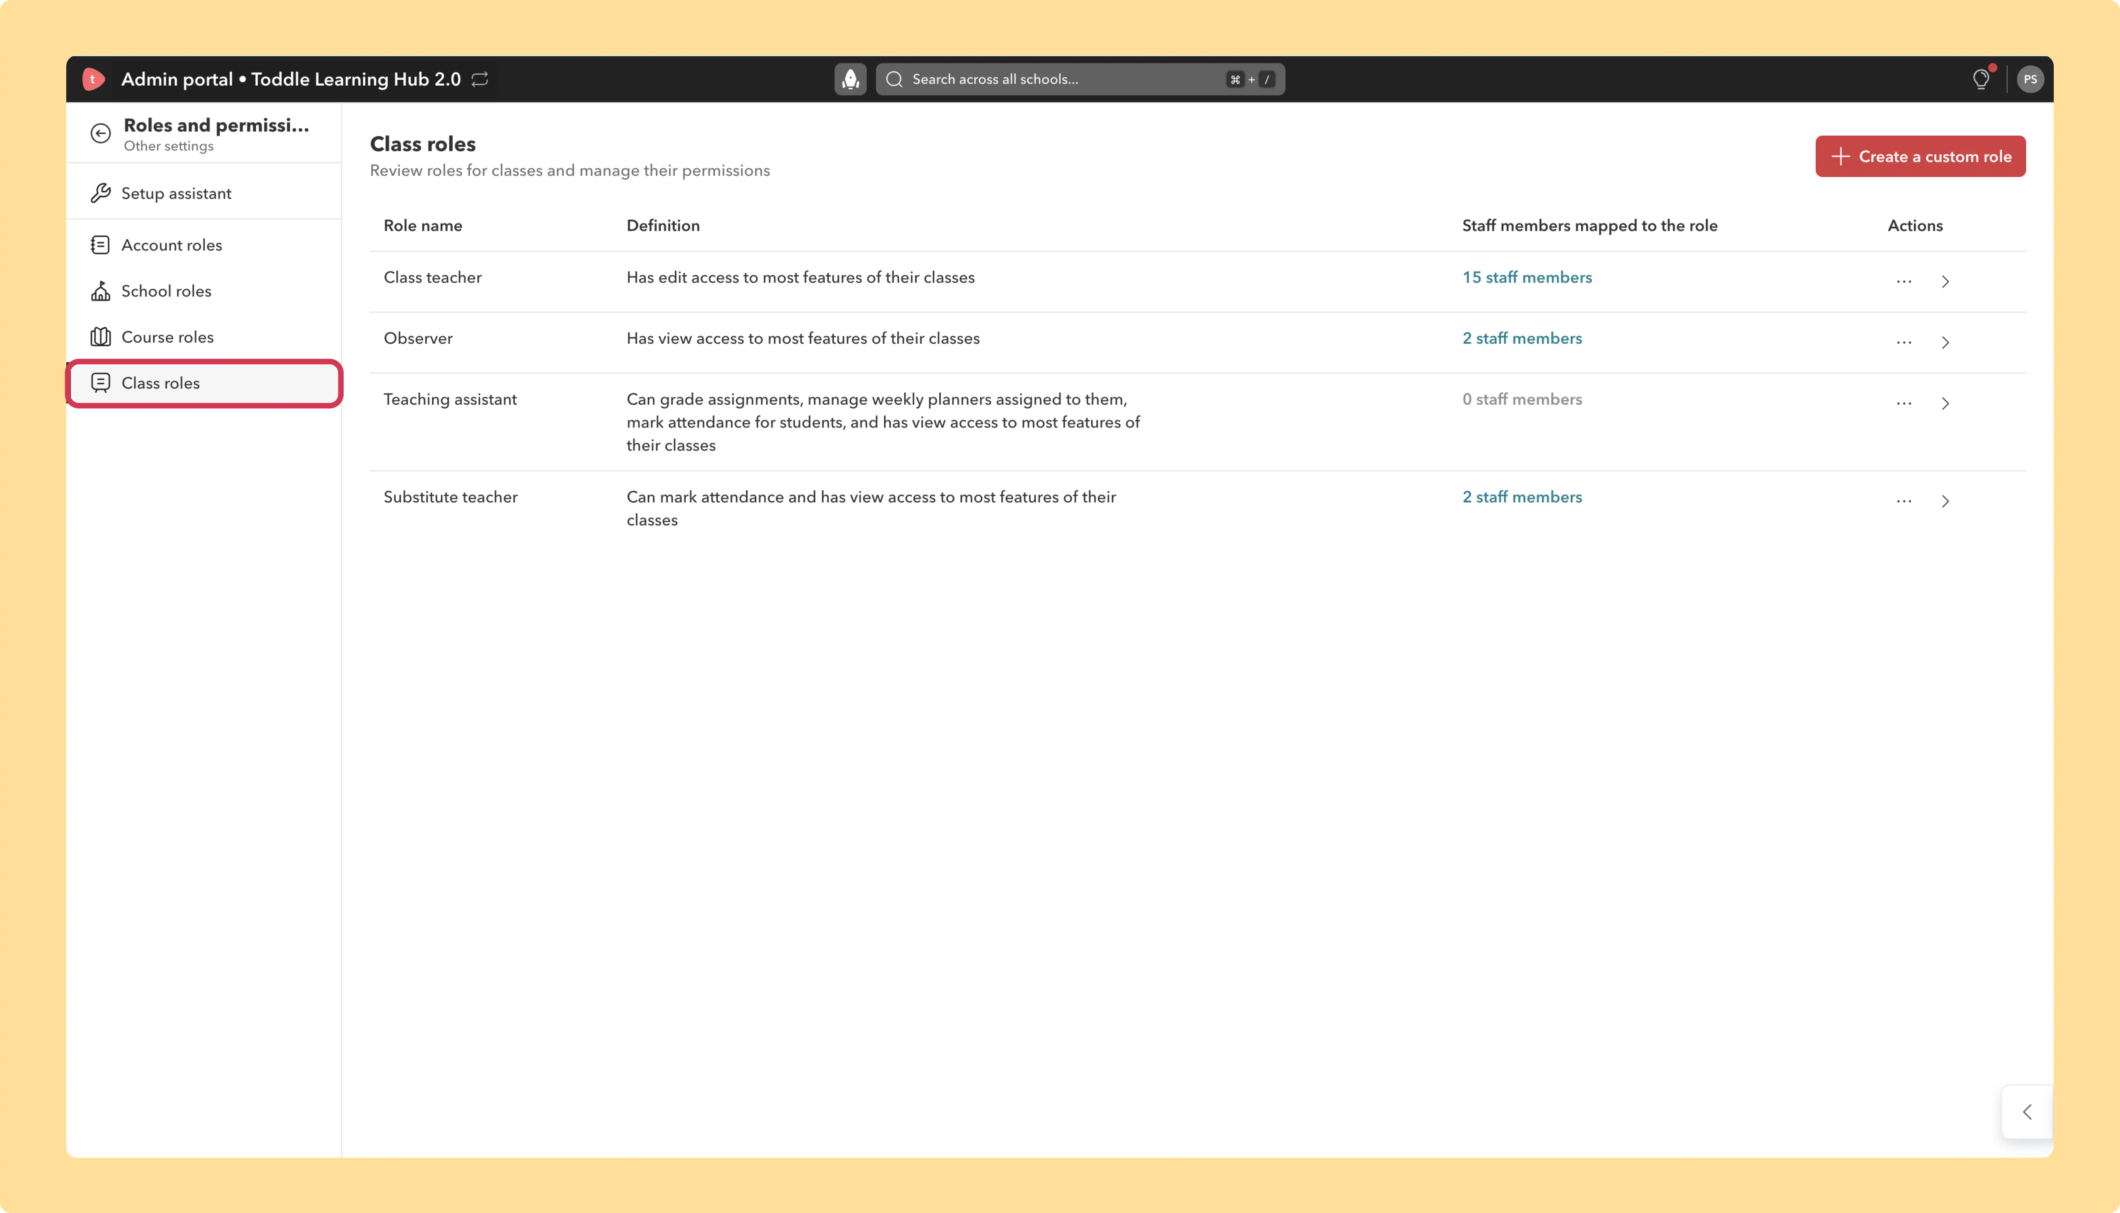Click the Course roles book icon
2120x1213 pixels.
(x=101, y=337)
